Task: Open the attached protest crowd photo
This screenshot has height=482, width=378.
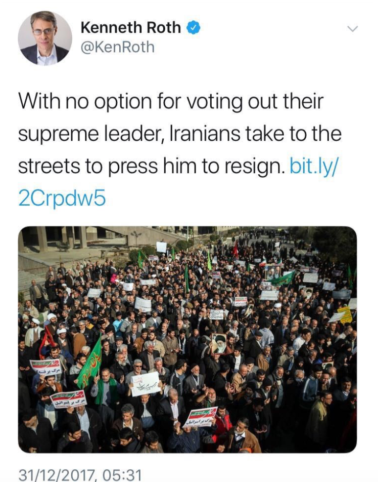Action: (187, 339)
